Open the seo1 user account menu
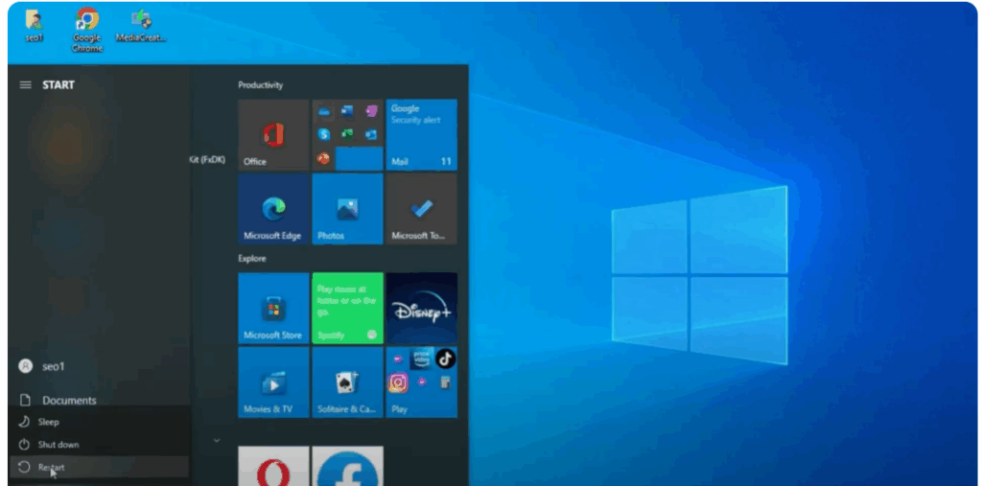Screen dimensions: 982x486 [x=100, y=366]
